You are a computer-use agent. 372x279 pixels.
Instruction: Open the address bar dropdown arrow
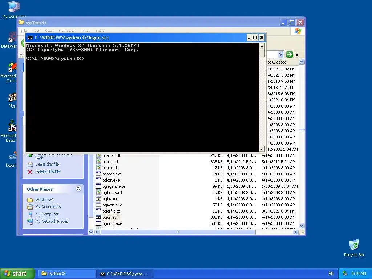click(x=280, y=54)
